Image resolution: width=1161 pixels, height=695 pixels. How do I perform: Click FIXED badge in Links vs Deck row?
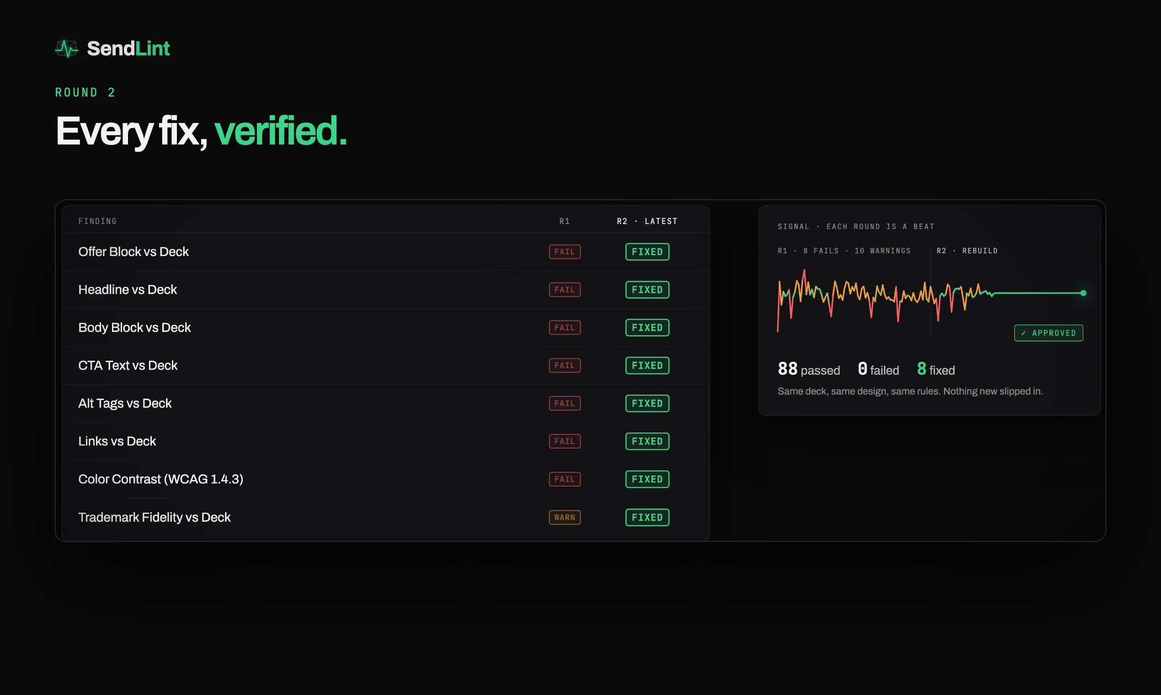(647, 442)
